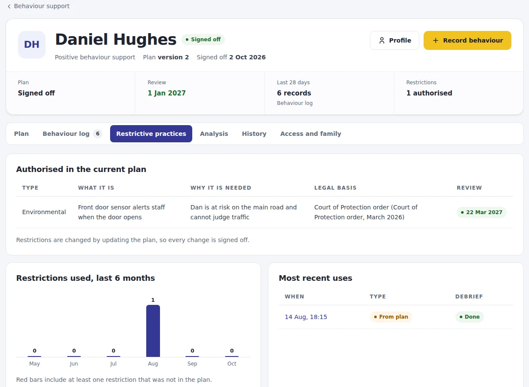Open the 14 Aug, 18:15 use record
Image resolution: width=529 pixels, height=387 pixels.
click(x=306, y=317)
